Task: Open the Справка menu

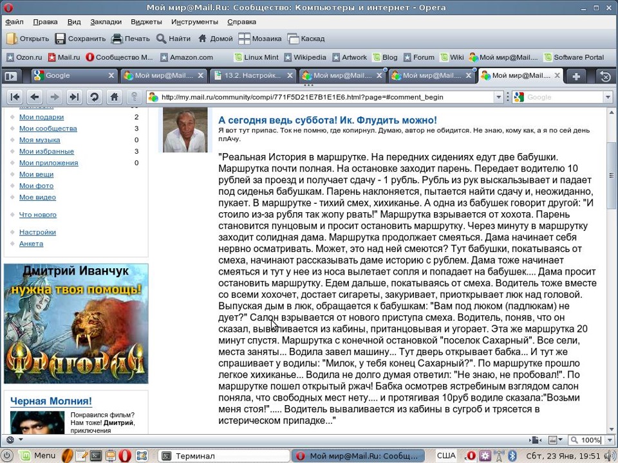Action: 241,22
